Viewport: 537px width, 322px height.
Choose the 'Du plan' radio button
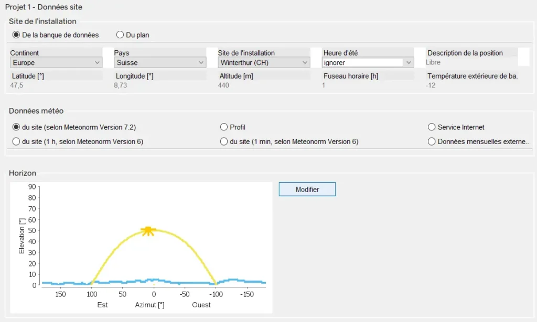[x=120, y=35]
